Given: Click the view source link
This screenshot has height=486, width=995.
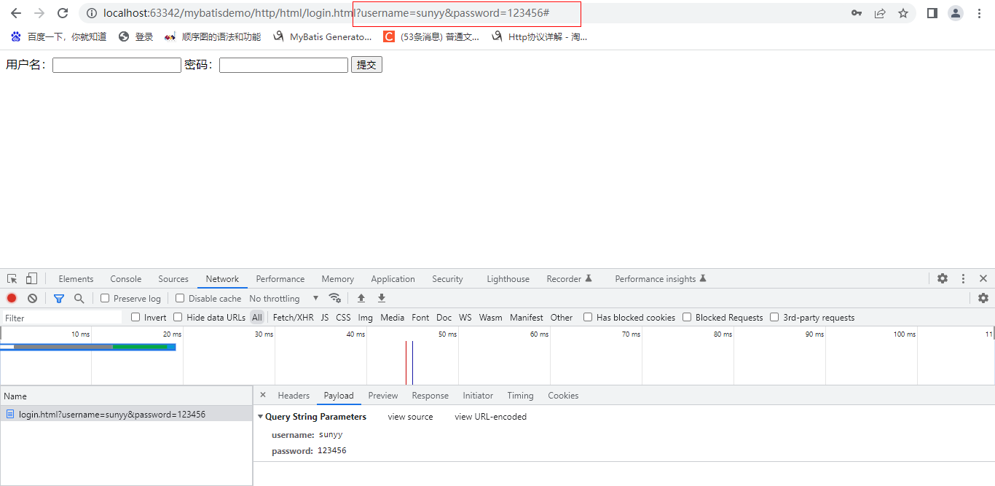Looking at the screenshot, I should [x=410, y=417].
